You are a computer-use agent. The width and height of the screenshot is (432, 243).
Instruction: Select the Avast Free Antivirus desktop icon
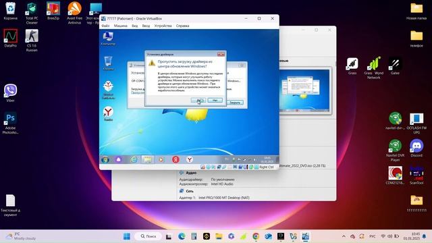point(75,13)
